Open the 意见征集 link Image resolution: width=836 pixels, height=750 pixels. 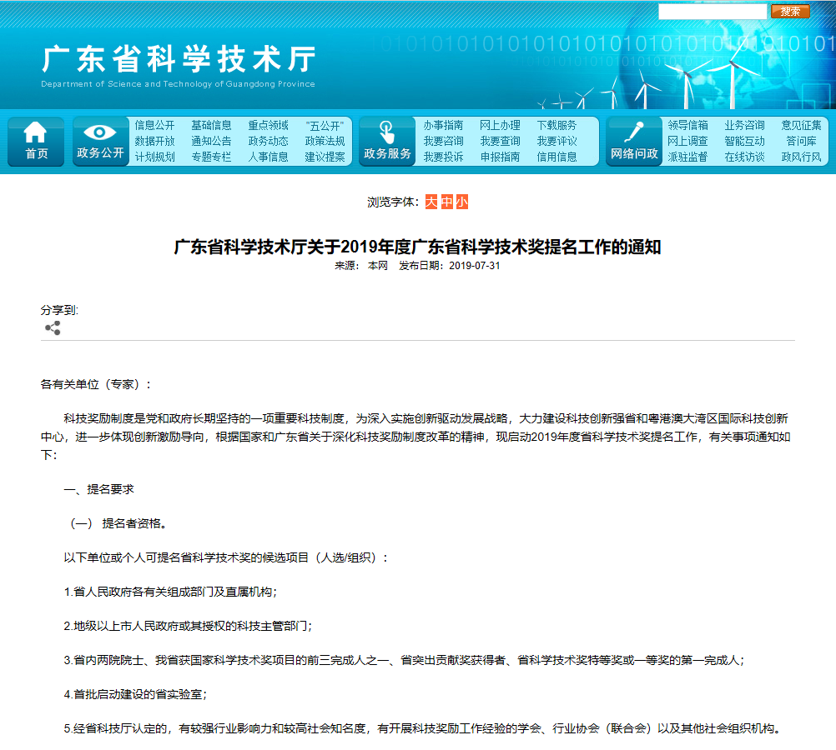click(x=801, y=125)
